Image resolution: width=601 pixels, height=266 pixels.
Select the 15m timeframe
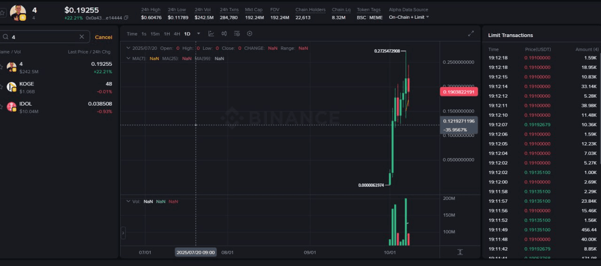pos(155,34)
